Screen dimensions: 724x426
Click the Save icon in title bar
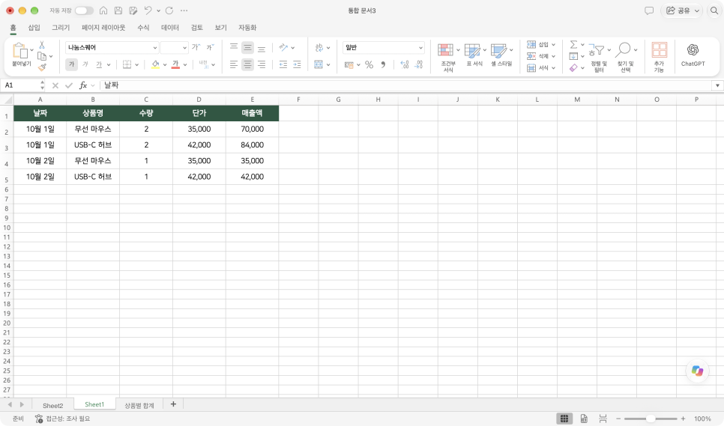coord(118,10)
